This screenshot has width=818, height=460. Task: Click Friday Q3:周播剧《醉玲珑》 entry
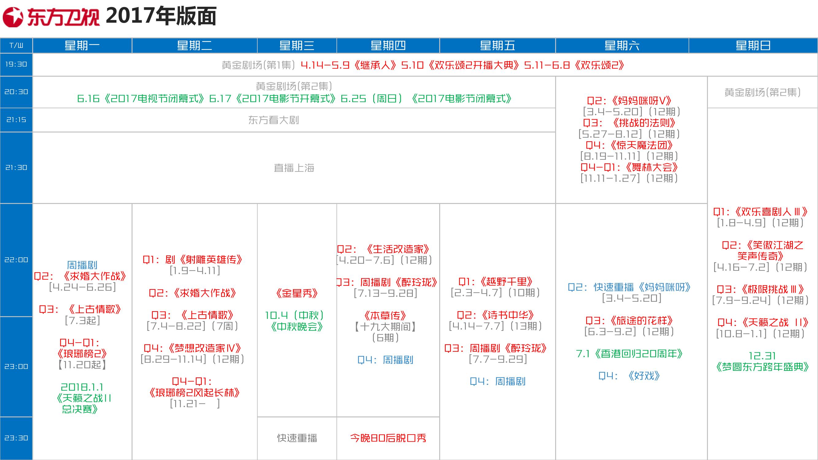[495, 349]
